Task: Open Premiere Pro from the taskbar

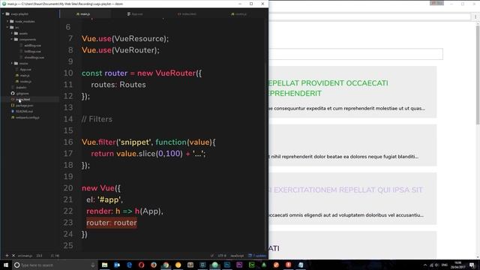Action: pyautogui.click(x=239, y=265)
